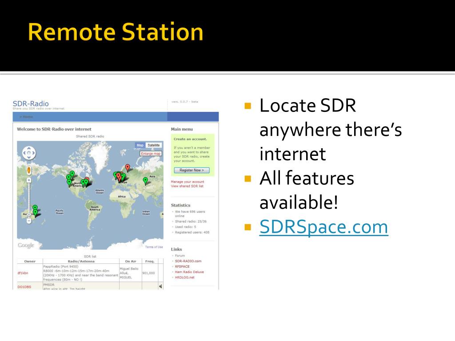Switch to Map view type

140,145
